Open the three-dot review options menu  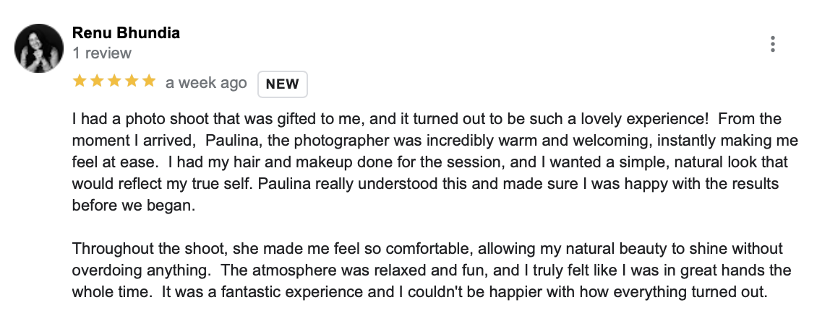[x=773, y=45]
